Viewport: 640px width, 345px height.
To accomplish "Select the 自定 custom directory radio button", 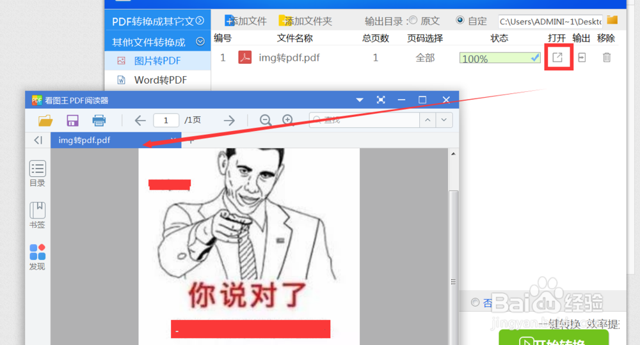I will tap(460, 20).
